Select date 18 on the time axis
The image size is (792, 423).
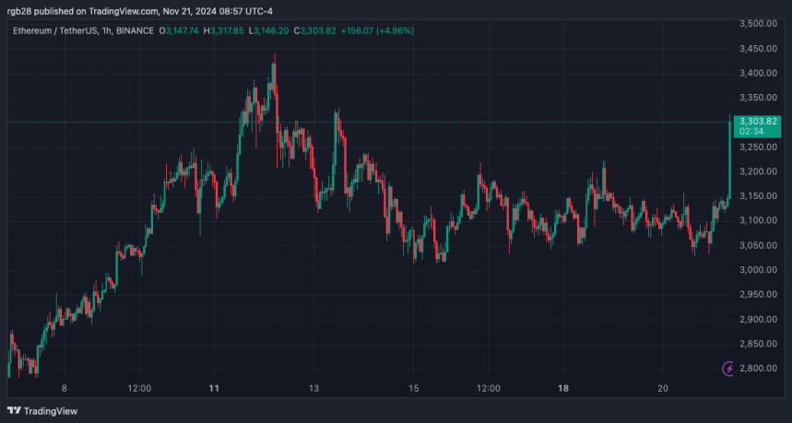(562, 389)
